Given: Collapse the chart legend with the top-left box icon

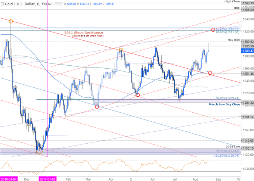Looking at the screenshot, I should coord(2,4).
